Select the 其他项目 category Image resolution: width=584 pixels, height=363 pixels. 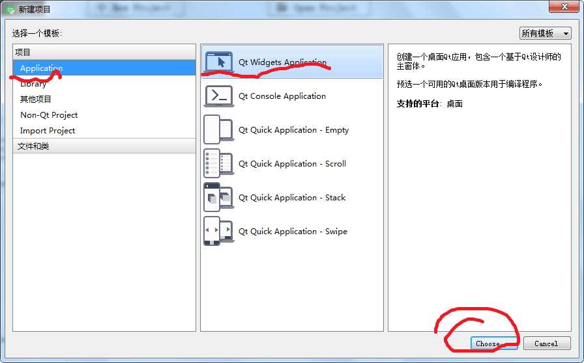(104, 100)
